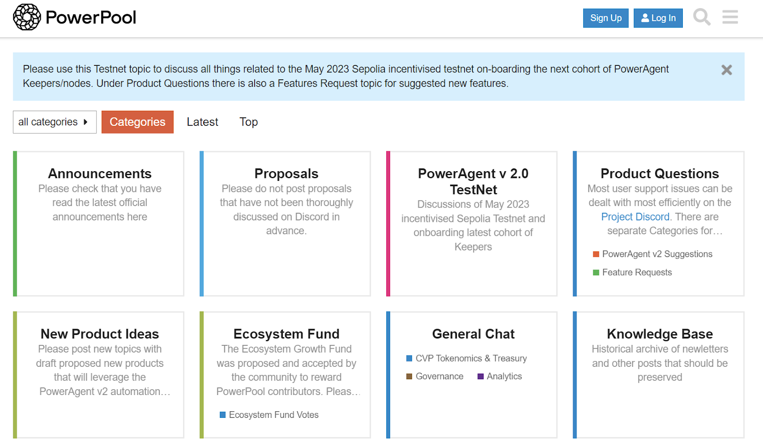Open the Announcements category

point(100,174)
